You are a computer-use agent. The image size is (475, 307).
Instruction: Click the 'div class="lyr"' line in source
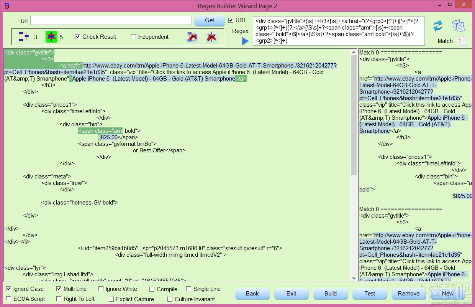pos(25,267)
